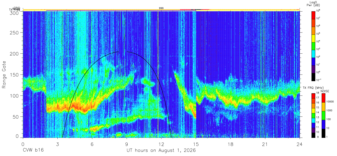This screenshot has width=337, height=156.
Task: Click the 21 tick on UT hours axis
Action: (x=265, y=144)
